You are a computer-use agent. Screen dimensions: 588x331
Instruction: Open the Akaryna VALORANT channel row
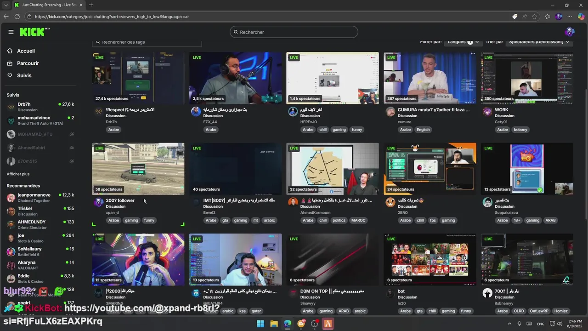(x=40, y=265)
